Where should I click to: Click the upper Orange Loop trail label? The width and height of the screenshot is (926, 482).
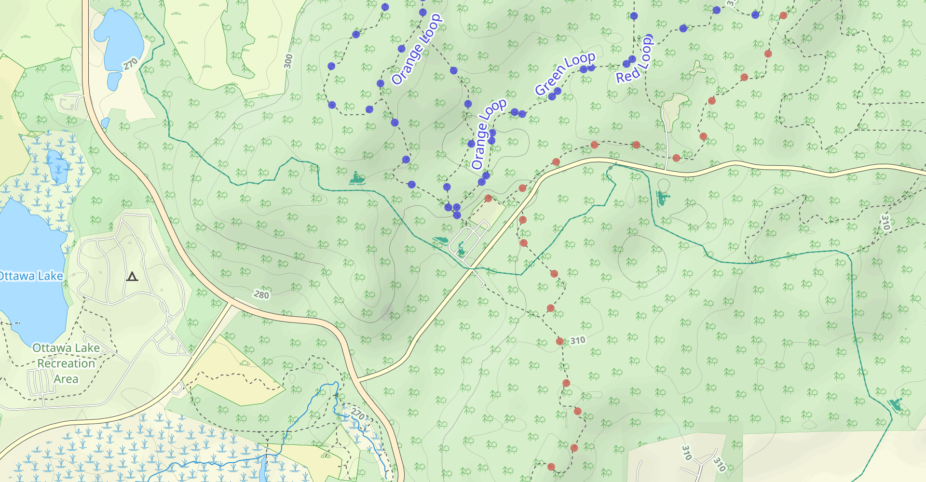(417, 49)
